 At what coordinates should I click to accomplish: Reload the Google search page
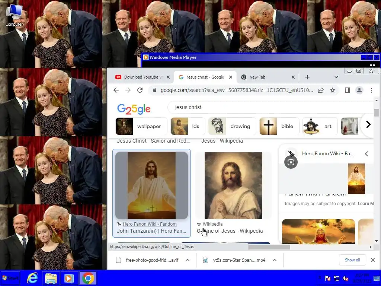(x=140, y=90)
